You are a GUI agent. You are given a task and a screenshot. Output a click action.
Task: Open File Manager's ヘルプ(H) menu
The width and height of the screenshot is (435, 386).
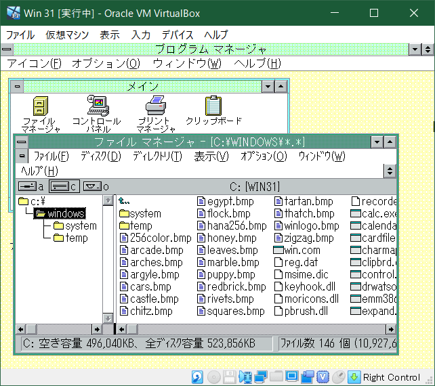[39, 171]
